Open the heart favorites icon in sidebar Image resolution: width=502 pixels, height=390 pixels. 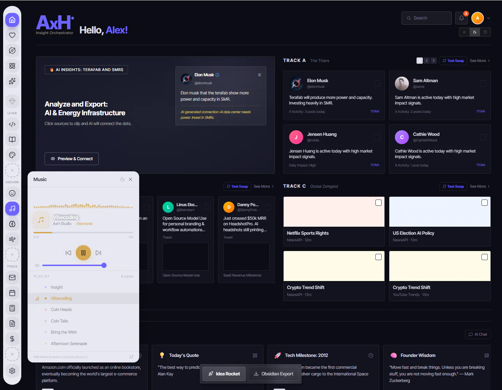pyautogui.click(x=12, y=35)
